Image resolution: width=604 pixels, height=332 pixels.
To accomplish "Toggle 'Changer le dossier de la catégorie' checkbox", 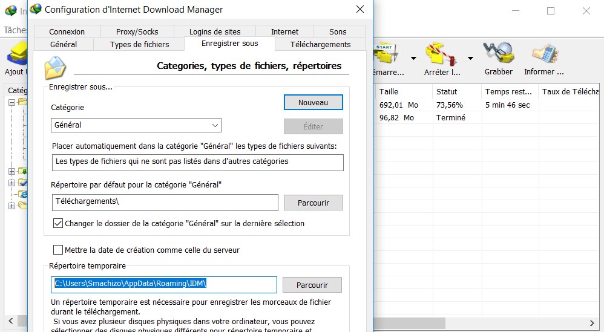I will click(x=57, y=223).
